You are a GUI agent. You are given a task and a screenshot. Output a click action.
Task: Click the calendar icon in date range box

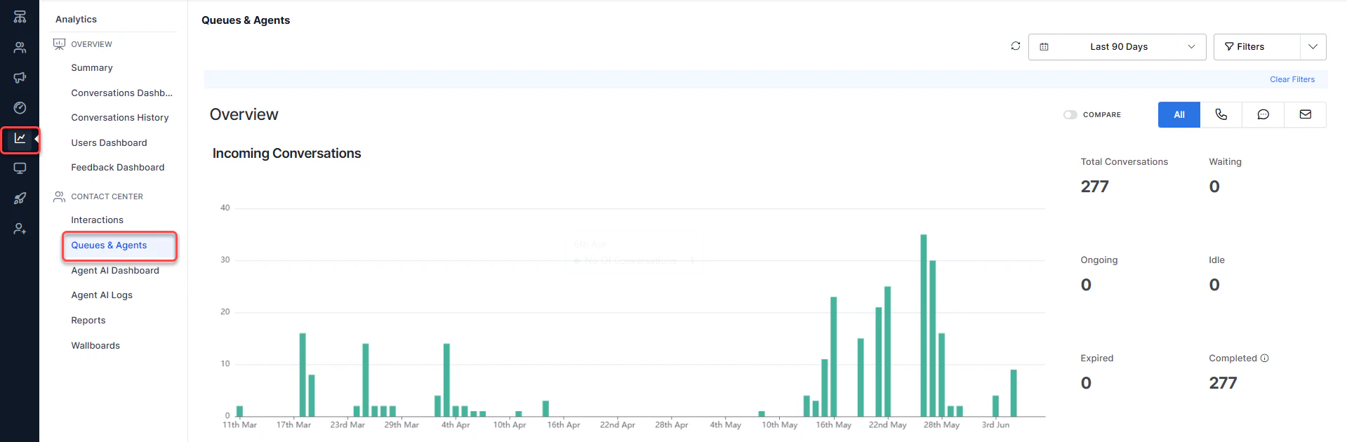[1044, 47]
